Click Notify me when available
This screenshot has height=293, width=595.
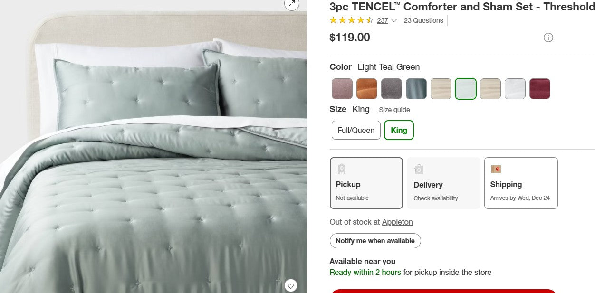point(375,241)
